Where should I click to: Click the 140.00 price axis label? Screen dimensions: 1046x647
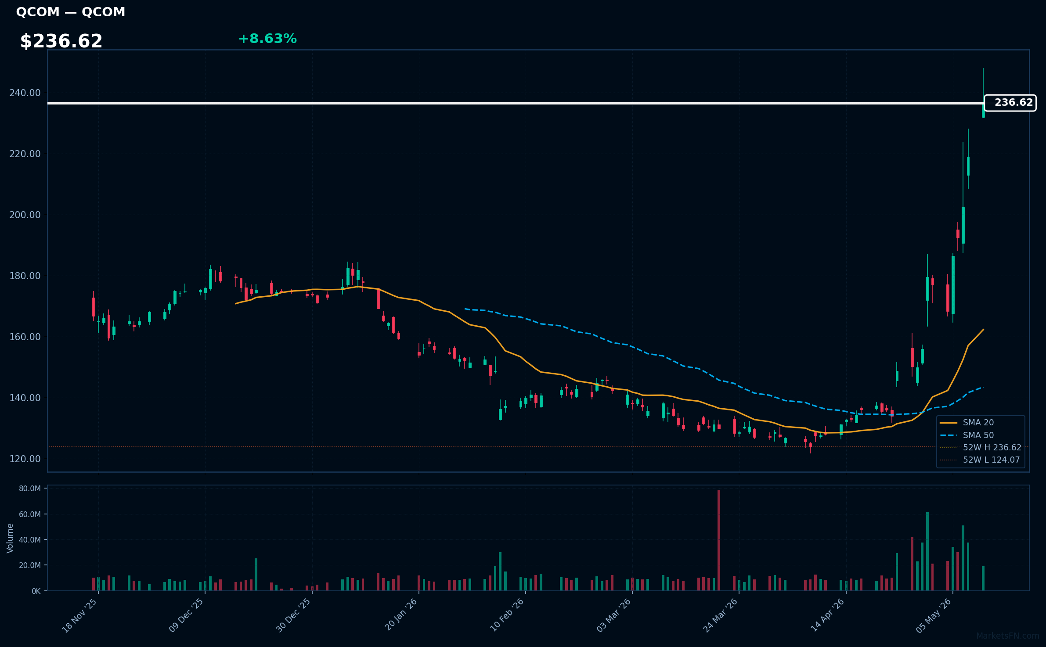point(25,398)
